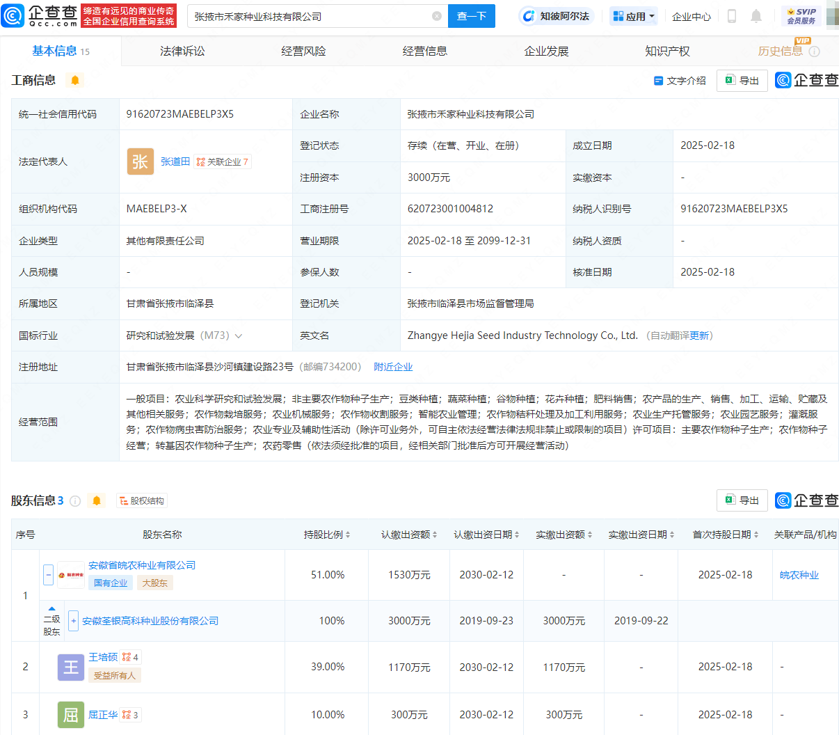Screen dimensions: 839x735
Task: View 屈正华 related companies 3
Action: 130,715
